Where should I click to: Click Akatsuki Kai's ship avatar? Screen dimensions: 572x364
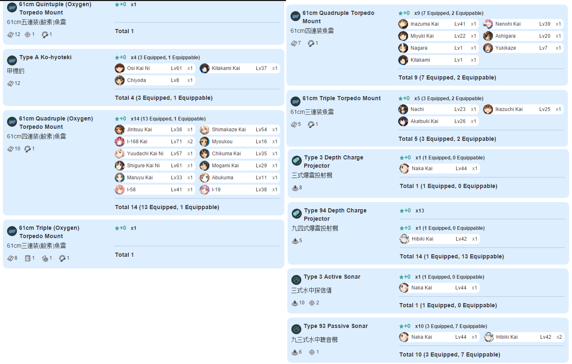(x=403, y=121)
